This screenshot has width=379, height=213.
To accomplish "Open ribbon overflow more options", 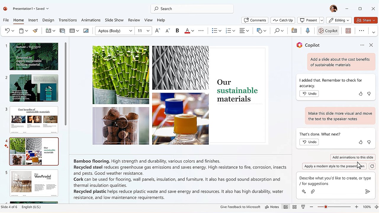I will pos(362,30).
